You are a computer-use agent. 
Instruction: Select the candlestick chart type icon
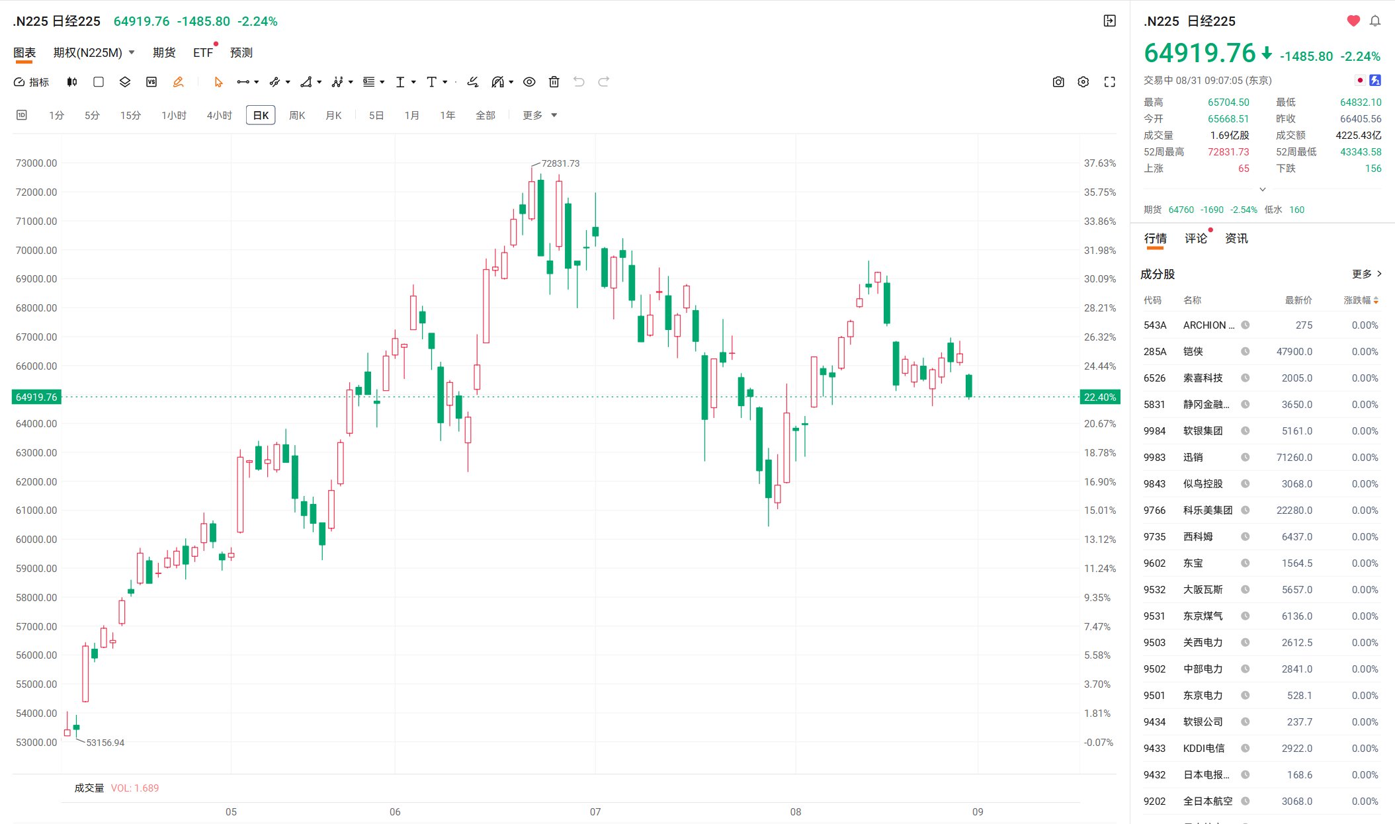point(72,82)
